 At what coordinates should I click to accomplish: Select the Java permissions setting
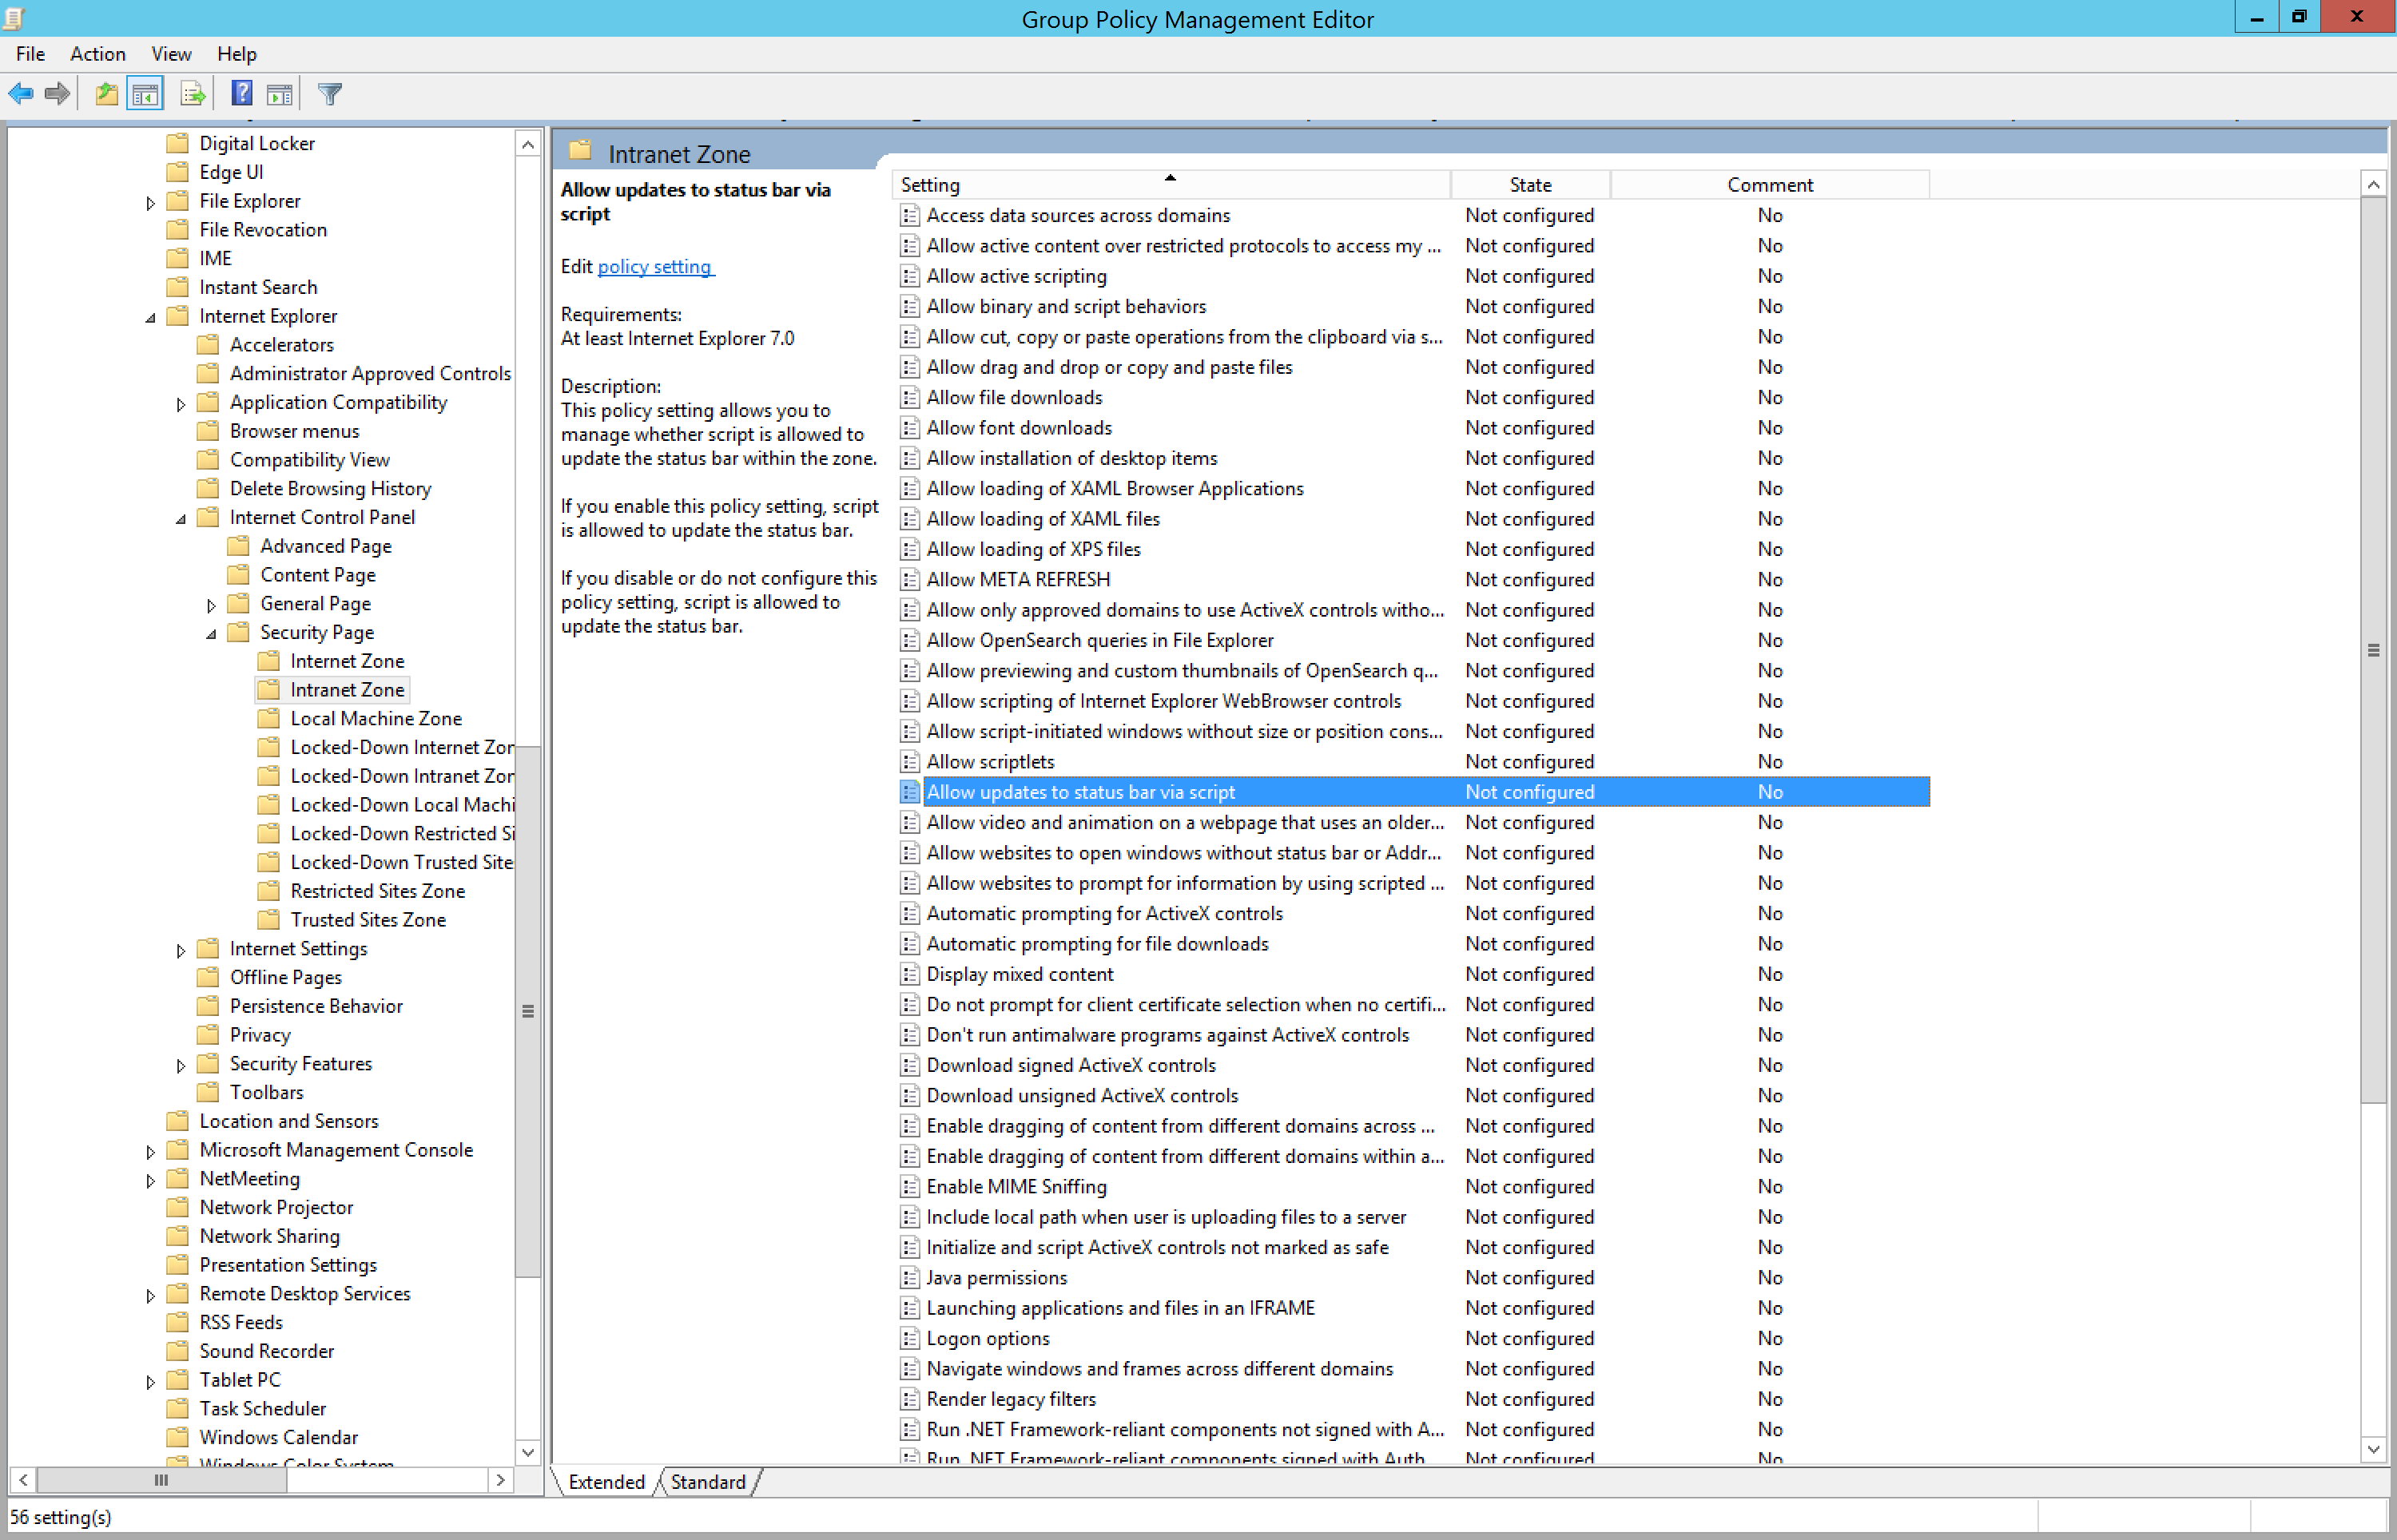pyautogui.click(x=997, y=1277)
